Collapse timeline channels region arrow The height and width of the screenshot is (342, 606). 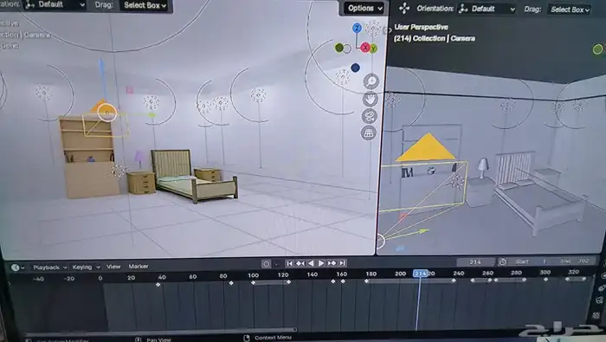(9, 284)
